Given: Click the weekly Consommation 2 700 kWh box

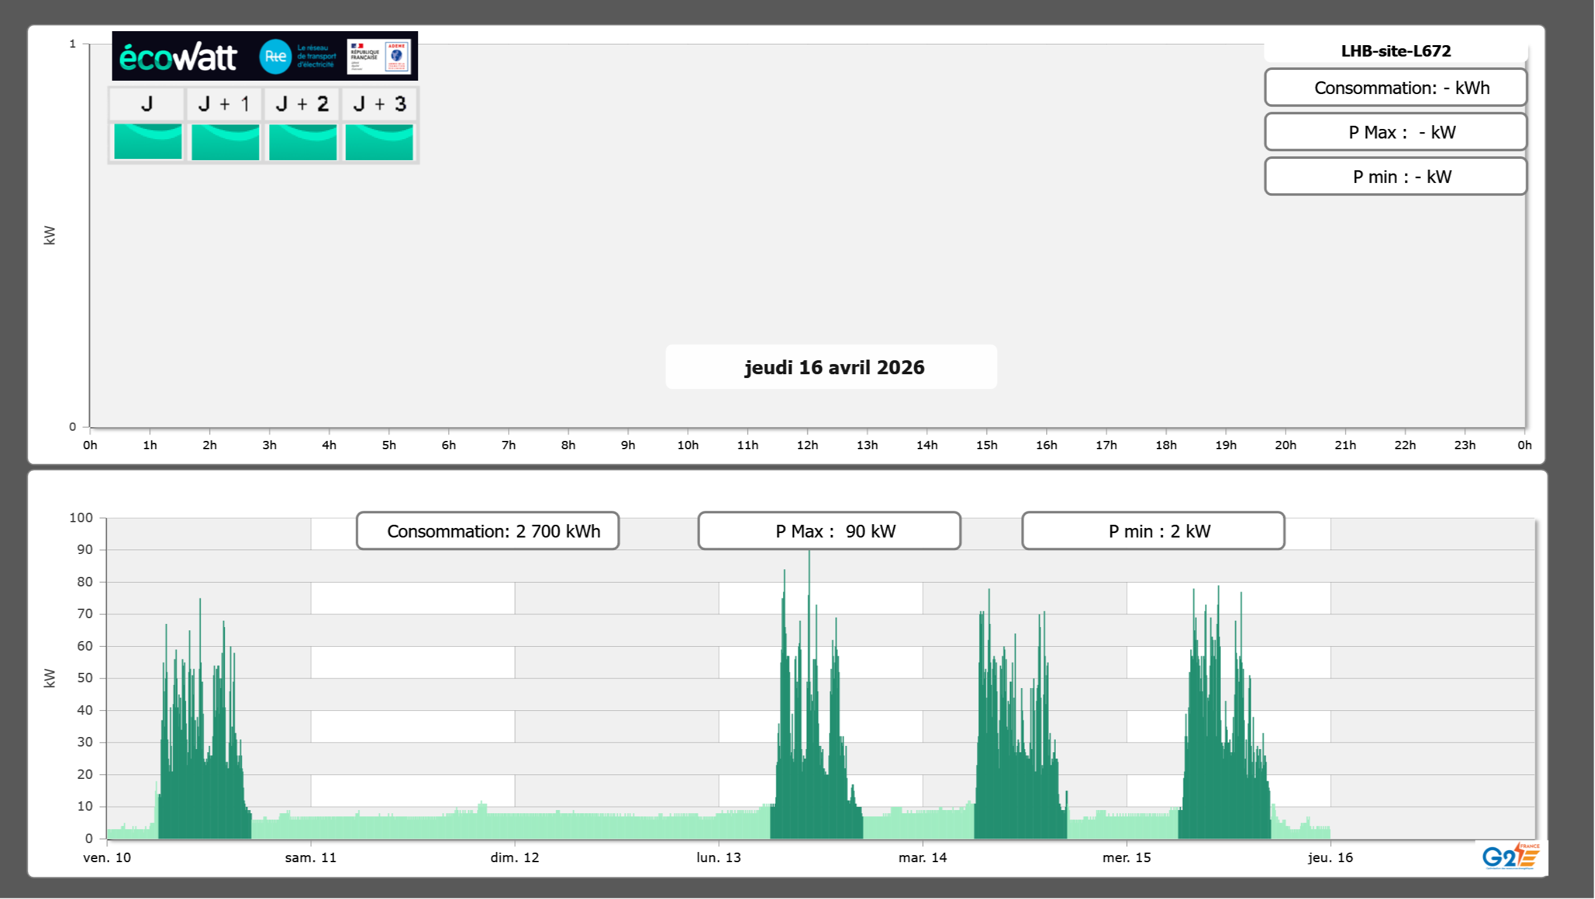Looking at the screenshot, I should 487,531.
